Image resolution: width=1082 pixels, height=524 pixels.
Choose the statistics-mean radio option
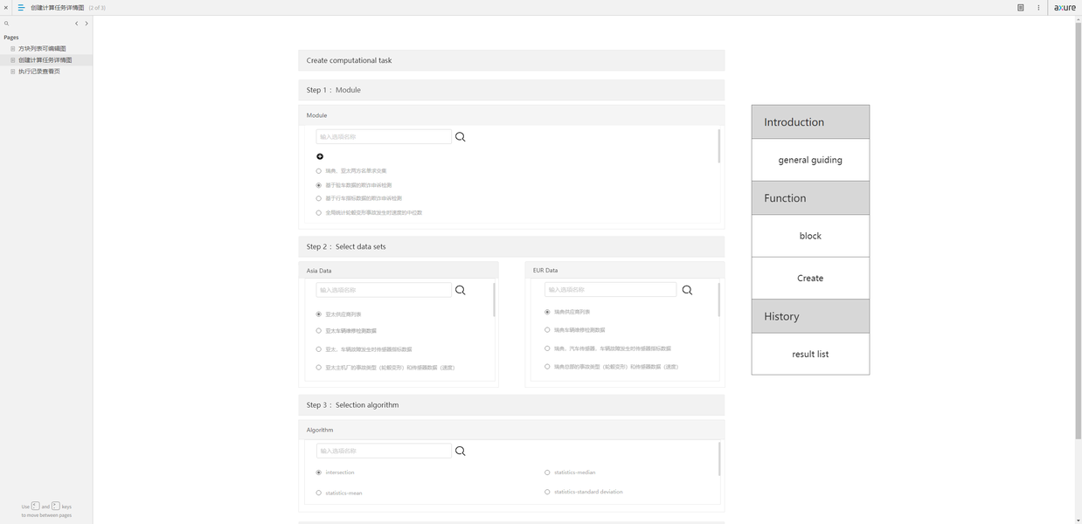point(319,493)
